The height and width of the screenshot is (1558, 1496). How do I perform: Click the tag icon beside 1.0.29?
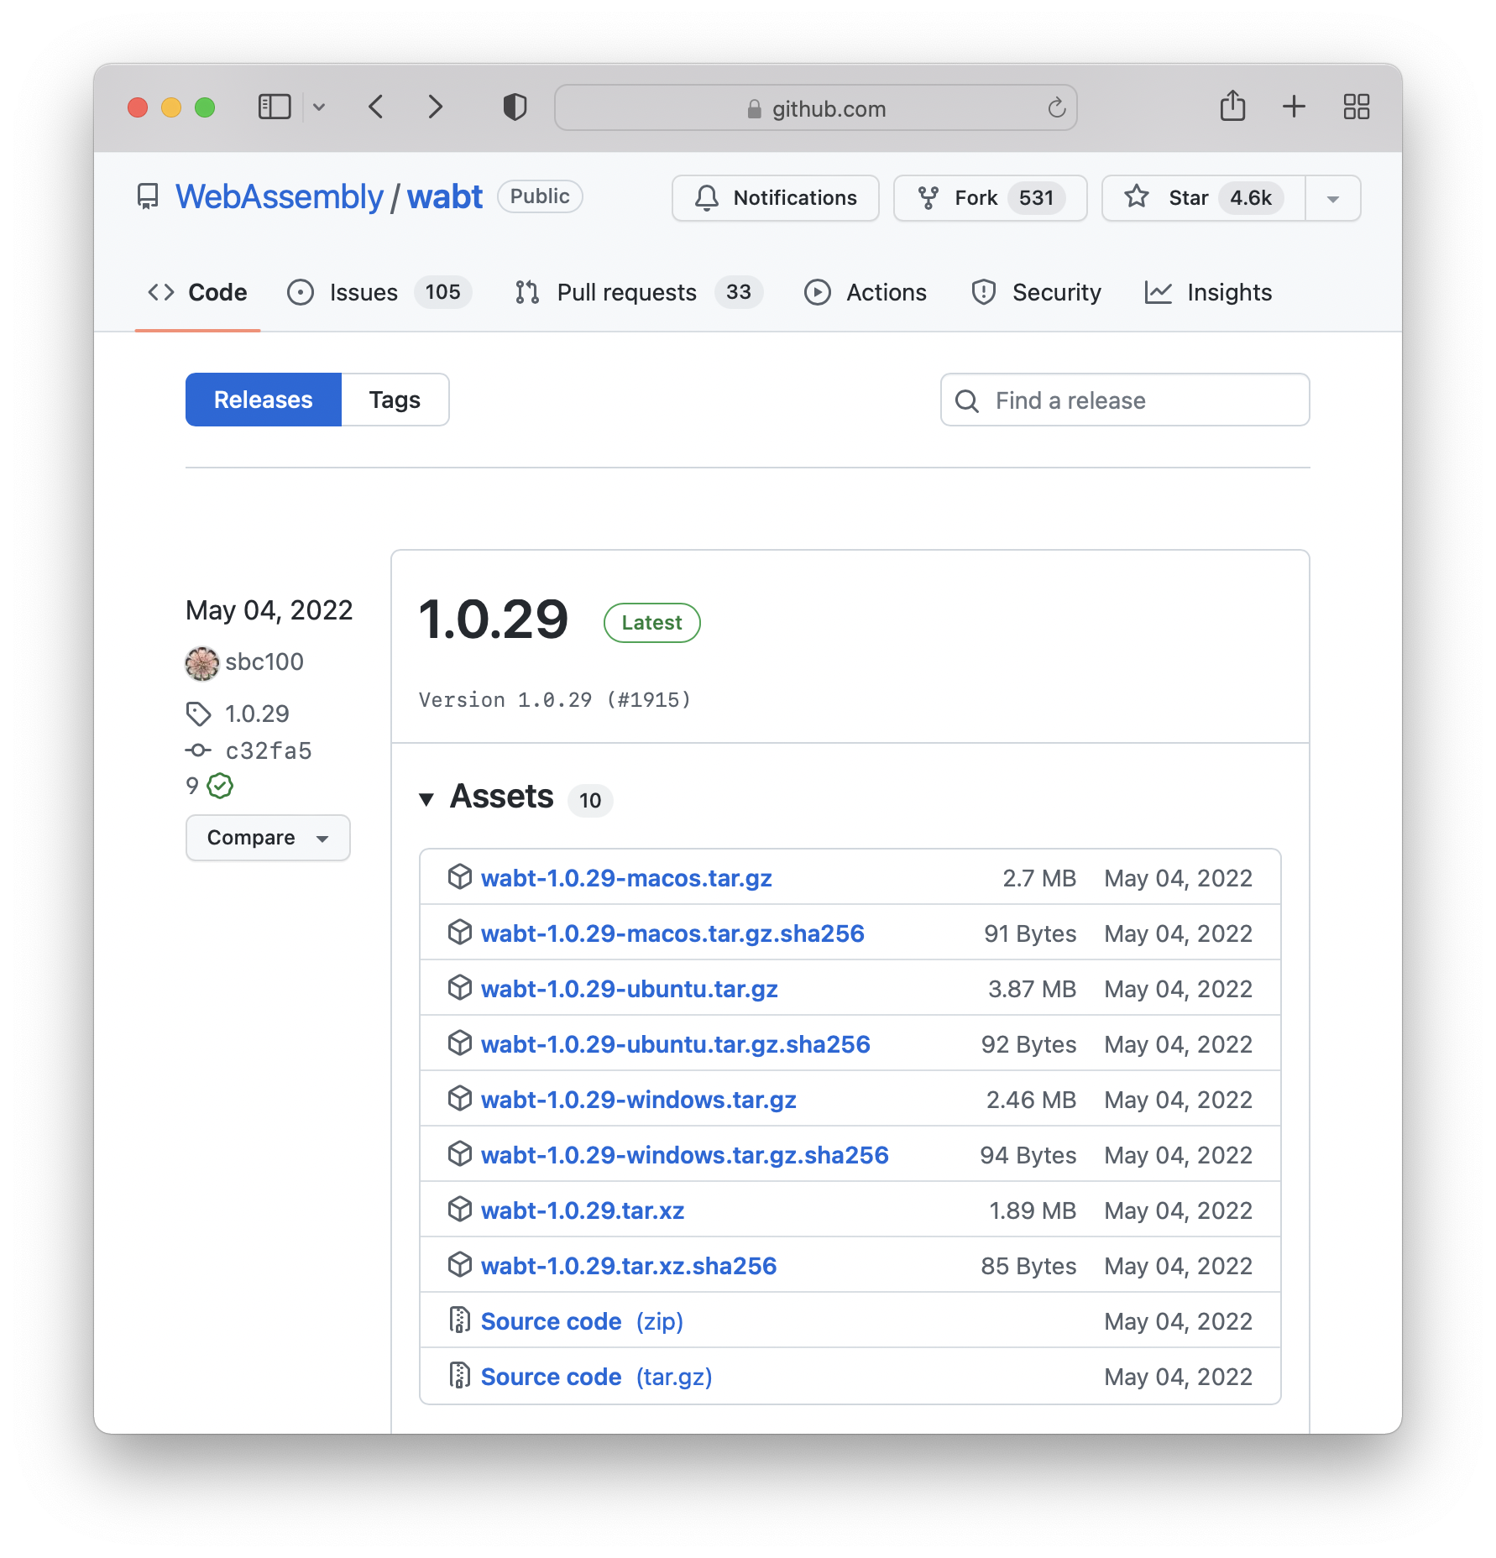pyautogui.click(x=199, y=714)
